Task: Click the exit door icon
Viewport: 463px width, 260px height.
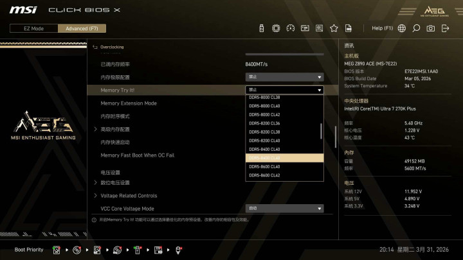Action: (x=445, y=28)
